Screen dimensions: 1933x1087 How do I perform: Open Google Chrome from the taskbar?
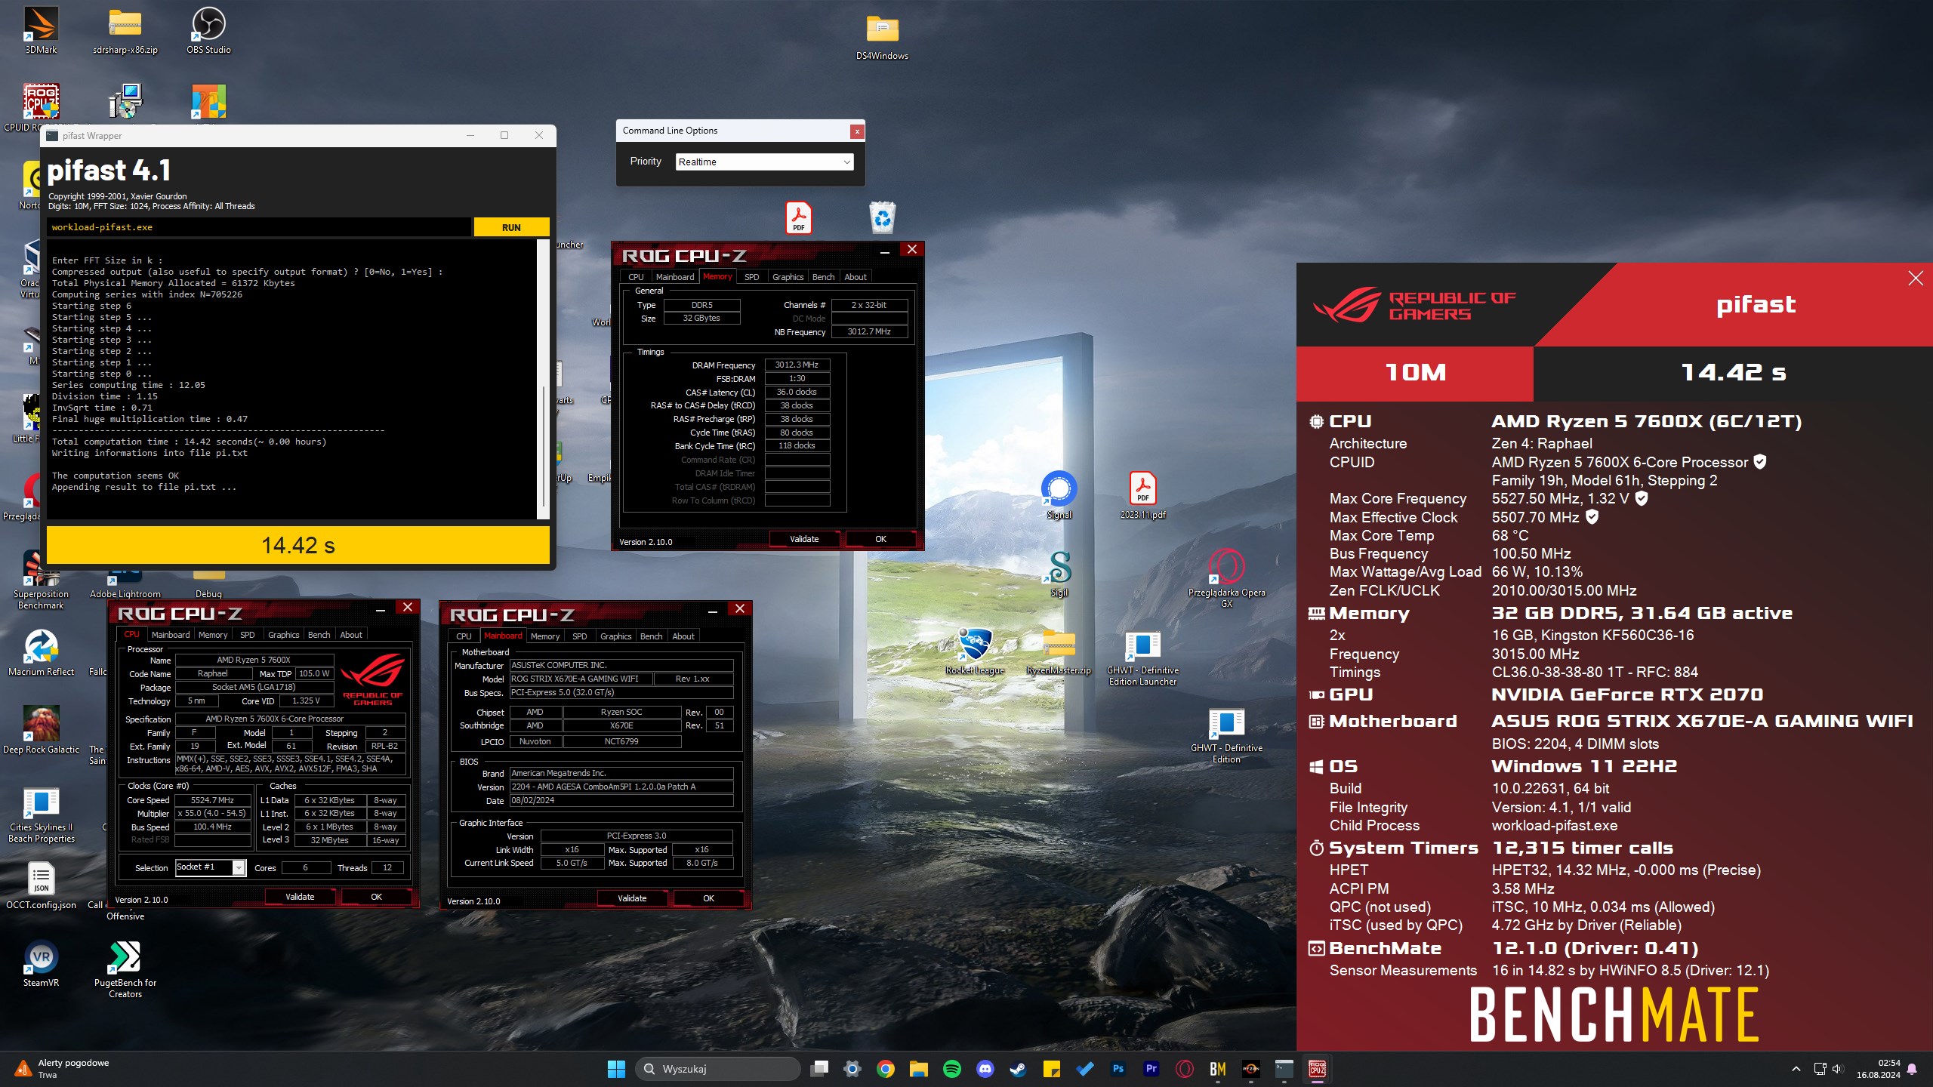(x=886, y=1069)
